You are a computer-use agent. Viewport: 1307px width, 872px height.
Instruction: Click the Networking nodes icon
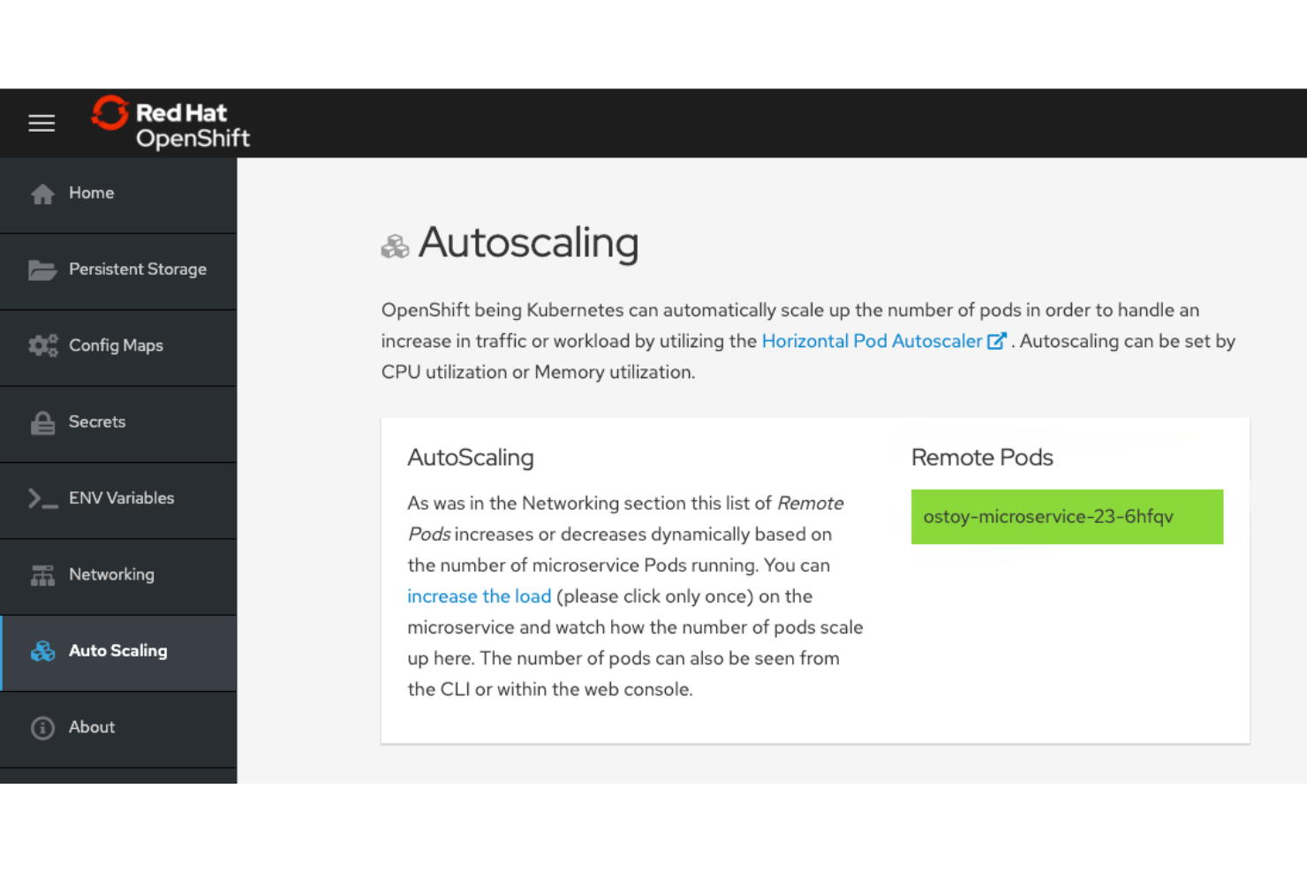point(42,574)
